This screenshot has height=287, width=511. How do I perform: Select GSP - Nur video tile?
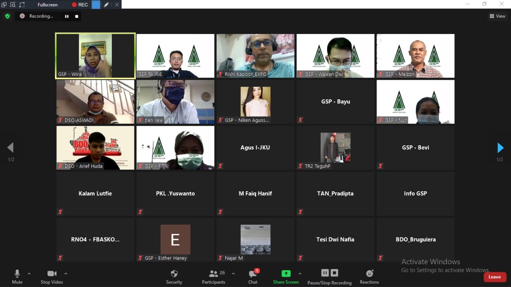[x=416, y=102]
